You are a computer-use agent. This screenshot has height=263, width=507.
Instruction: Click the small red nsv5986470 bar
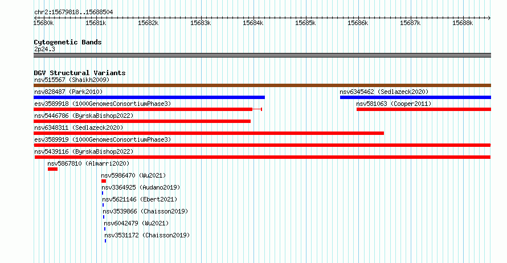click(104, 181)
